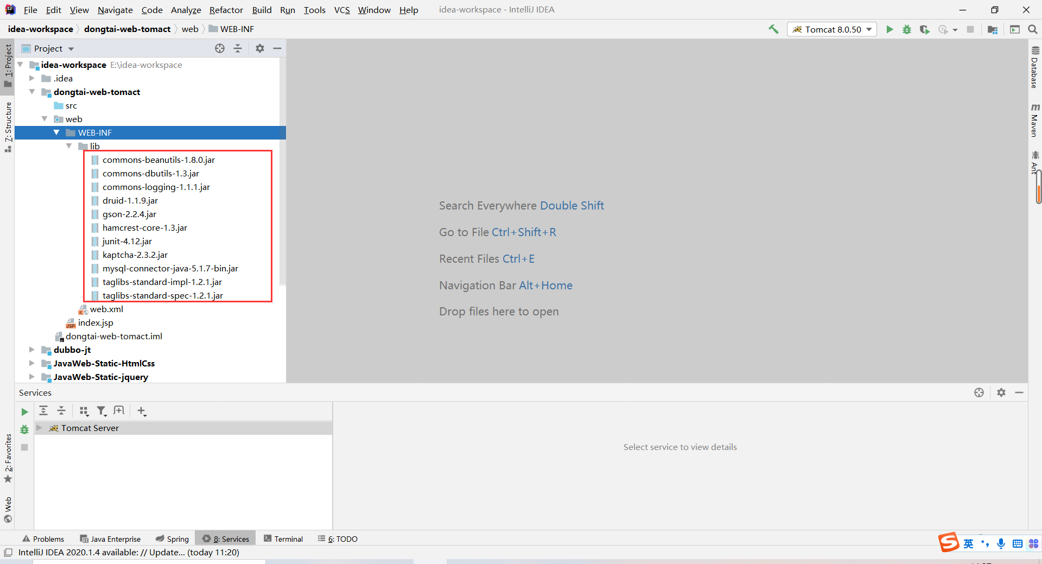Debug the service in Services panel
The image size is (1042, 564).
(x=24, y=429)
